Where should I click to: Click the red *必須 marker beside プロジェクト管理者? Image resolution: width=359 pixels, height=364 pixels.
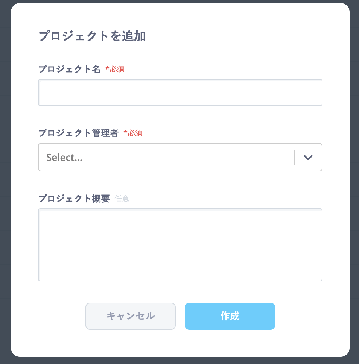(x=133, y=133)
